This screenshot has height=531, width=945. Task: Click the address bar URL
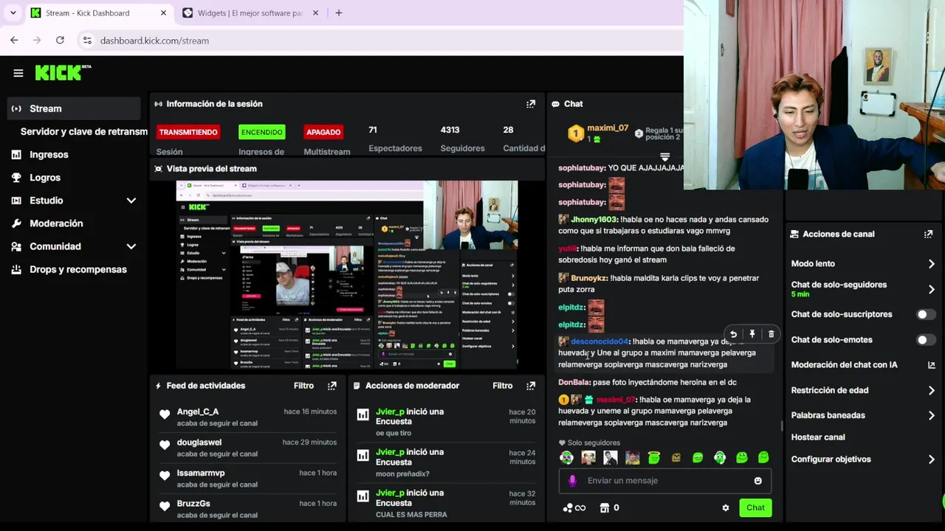[154, 41]
